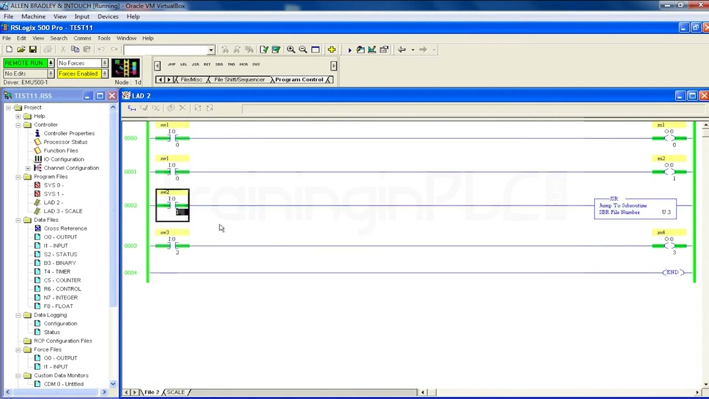
Task: Click the ladder online animation image
Action: pyautogui.click(x=126, y=68)
